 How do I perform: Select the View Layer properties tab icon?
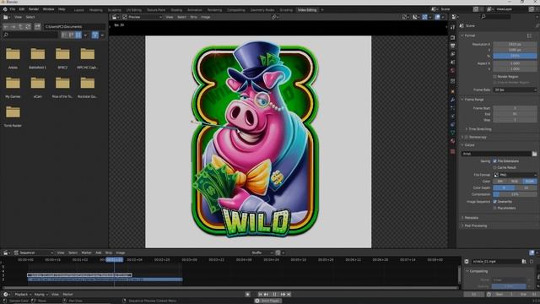pyautogui.click(x=452, y=54)
